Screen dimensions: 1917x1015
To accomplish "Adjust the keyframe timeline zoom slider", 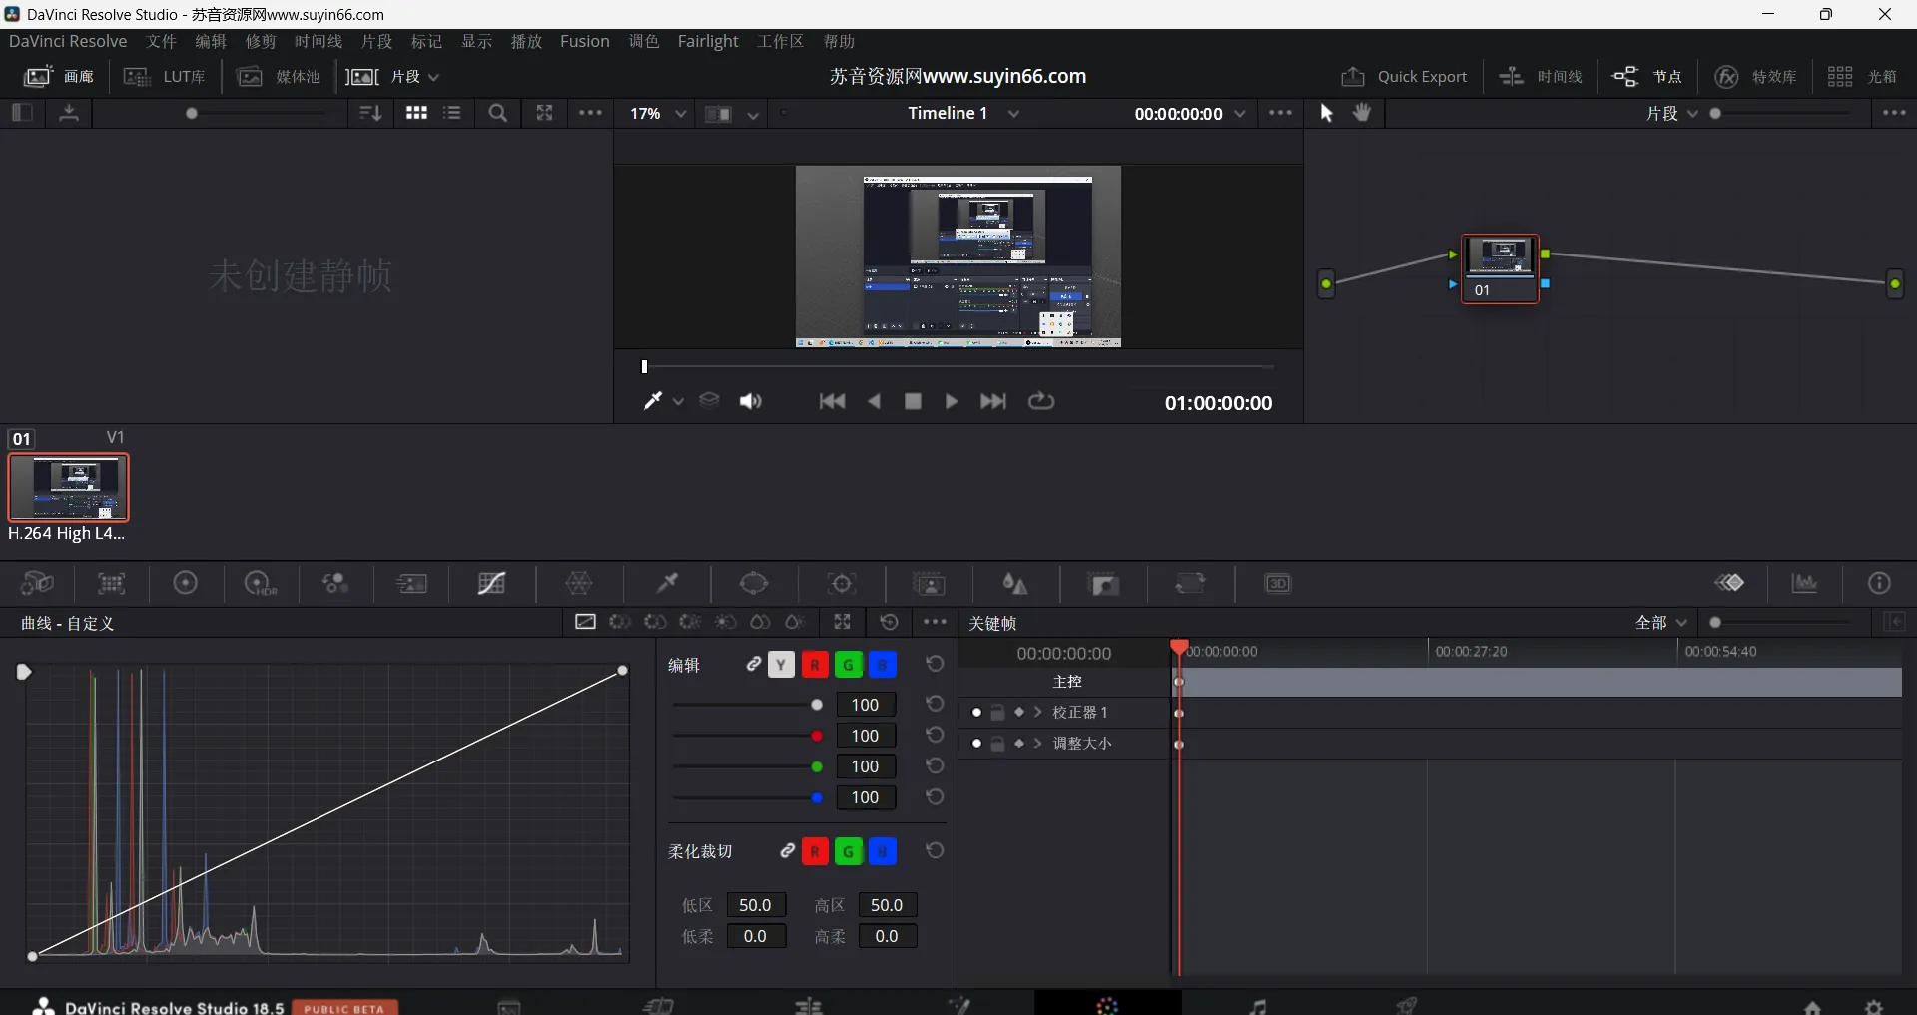I will [x=1715, y=622].
